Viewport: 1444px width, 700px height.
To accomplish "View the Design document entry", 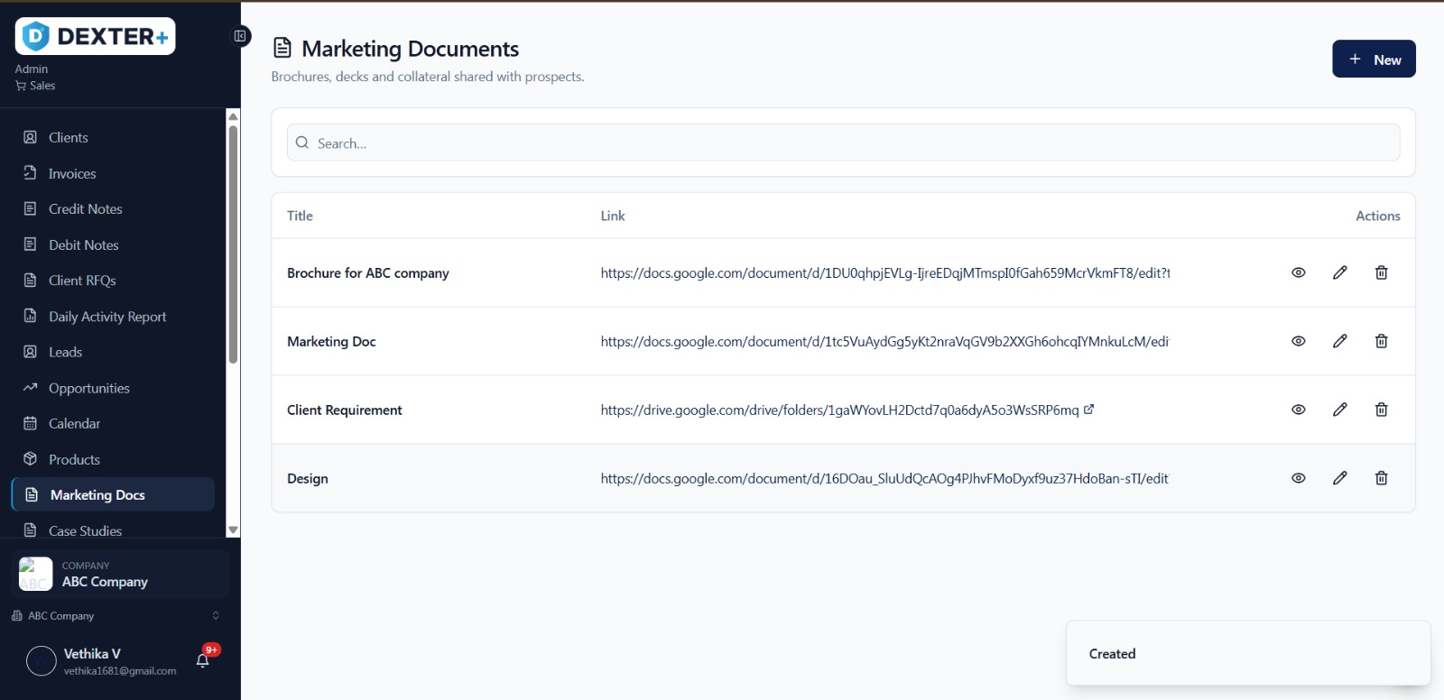I will 1299,478.
